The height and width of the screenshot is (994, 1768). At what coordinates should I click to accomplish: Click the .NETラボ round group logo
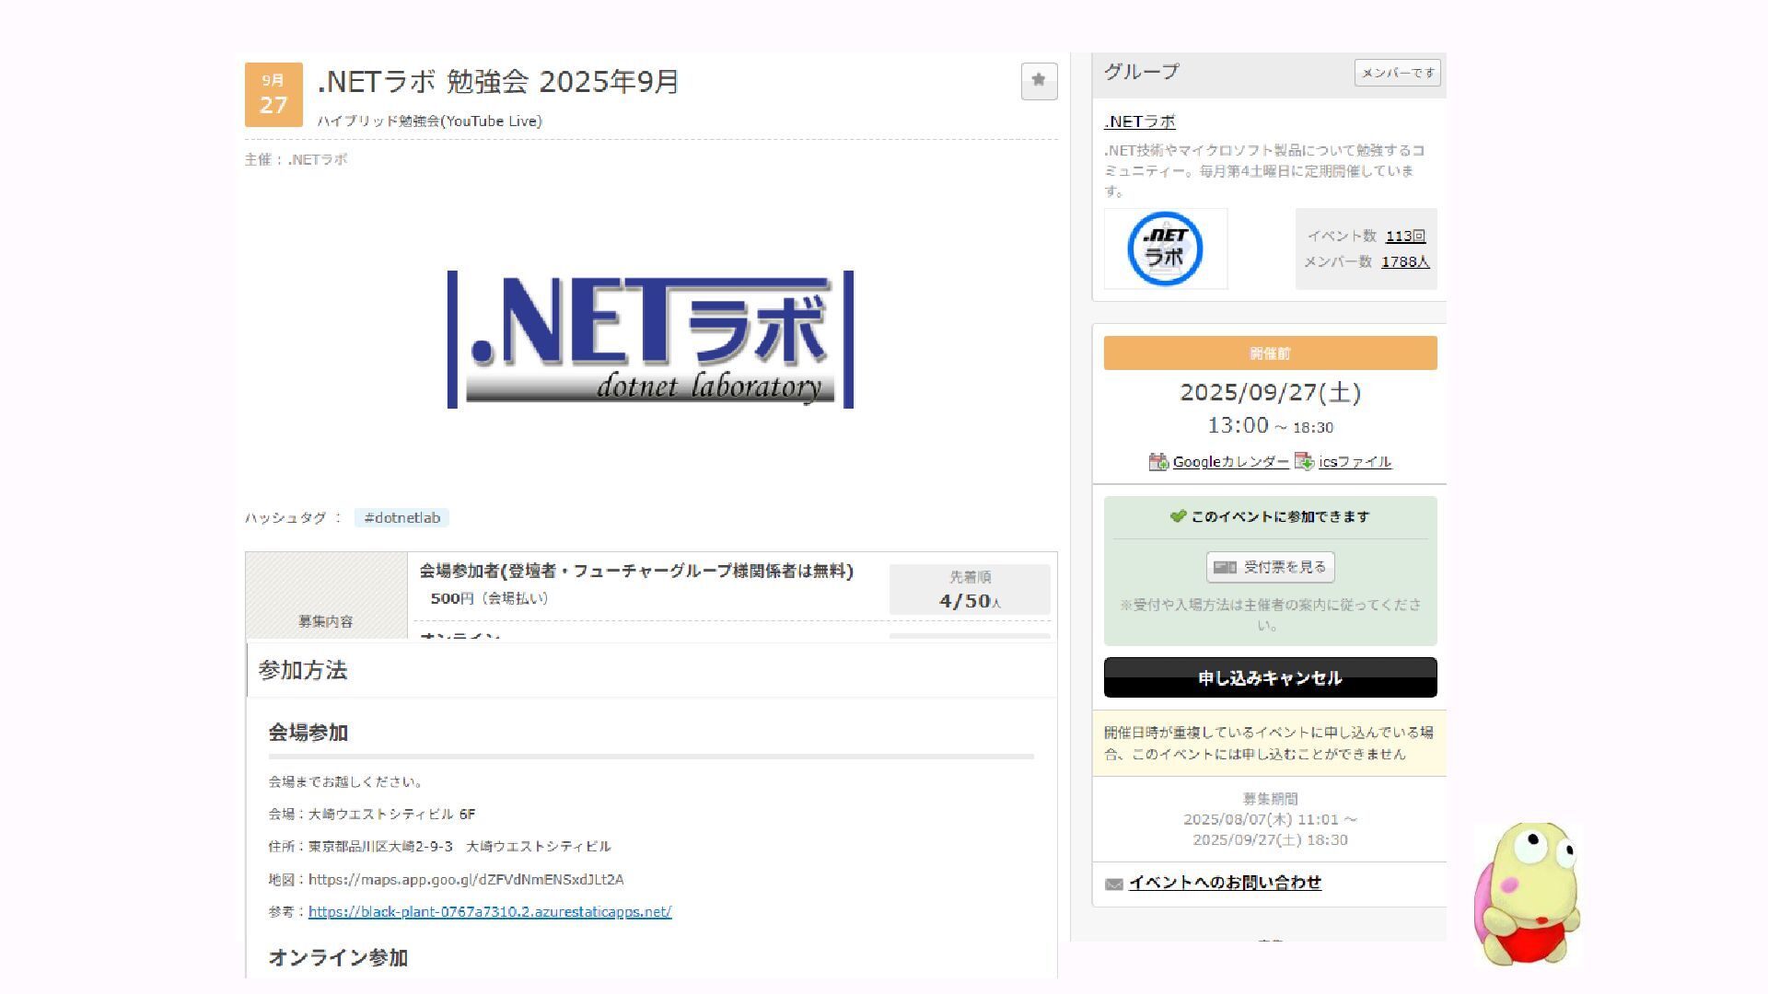click(1165, 248)
